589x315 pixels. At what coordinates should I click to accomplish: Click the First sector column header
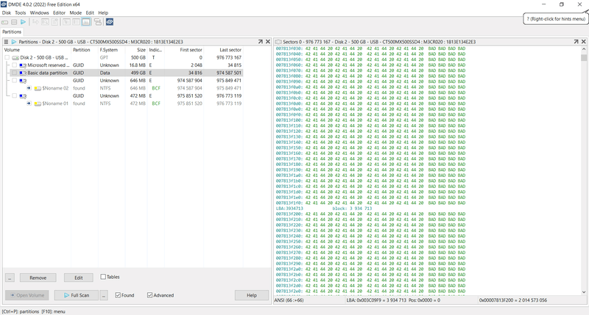(184, 50)
